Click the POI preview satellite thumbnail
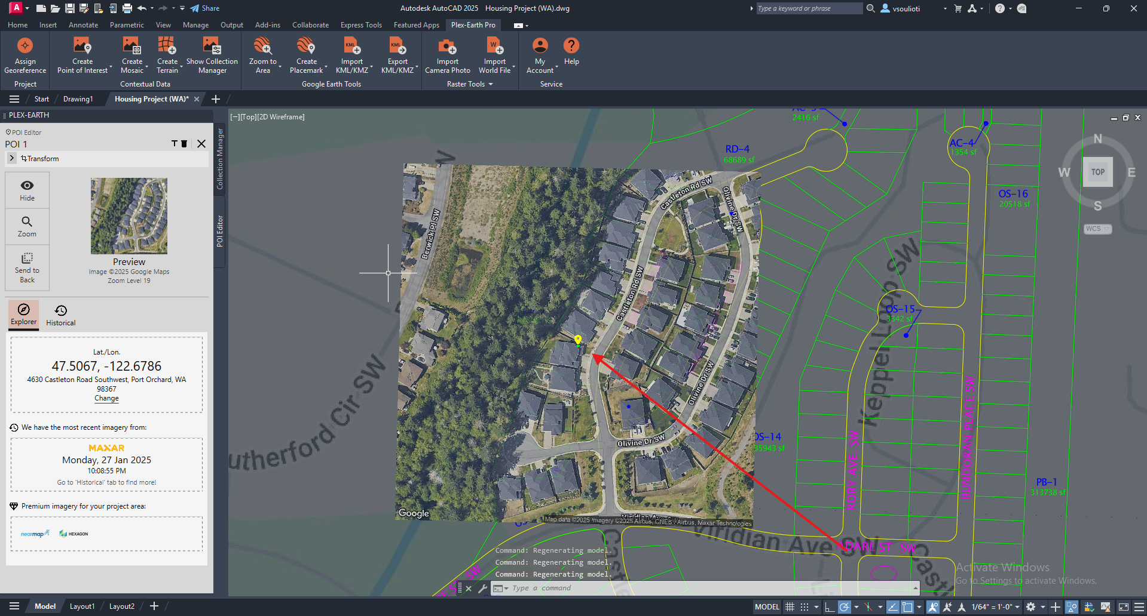The height and width of the screenshot is (616, 1147). tap(129, 216)
